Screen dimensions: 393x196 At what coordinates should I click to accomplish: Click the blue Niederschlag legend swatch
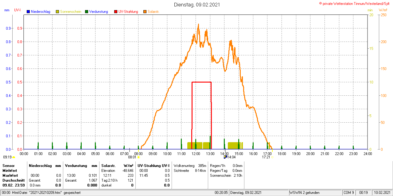click(28, 12)
